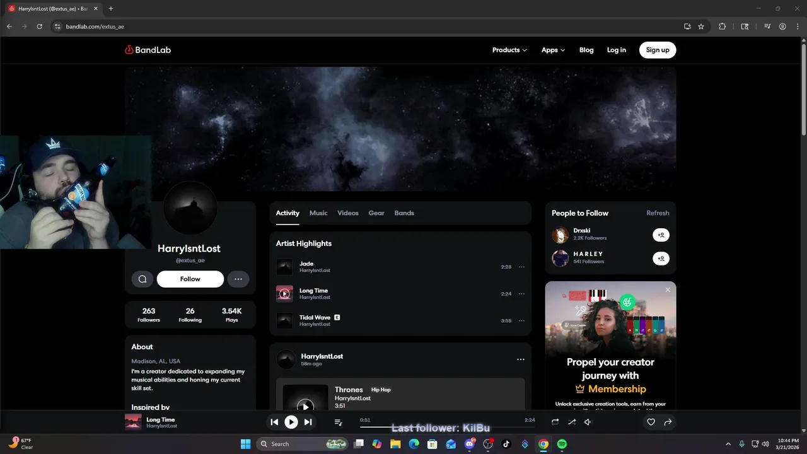Open the Jade track

pyautogui.click(x=306, y=264)
